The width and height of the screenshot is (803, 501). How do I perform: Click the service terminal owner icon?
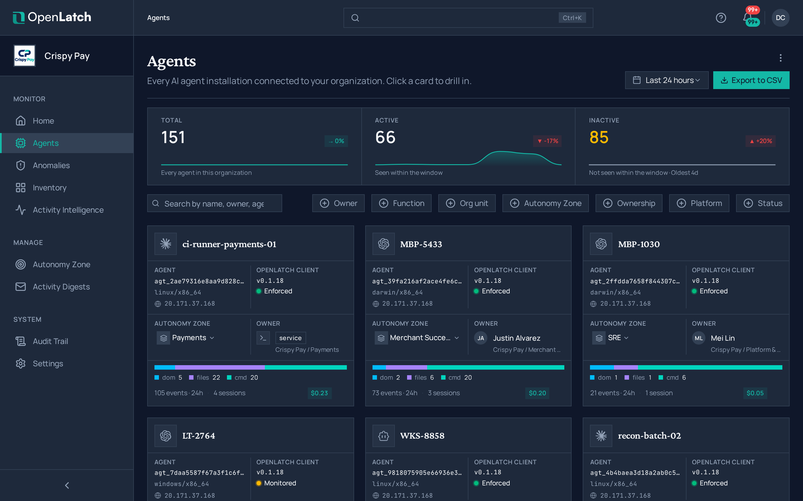[263, 338]
